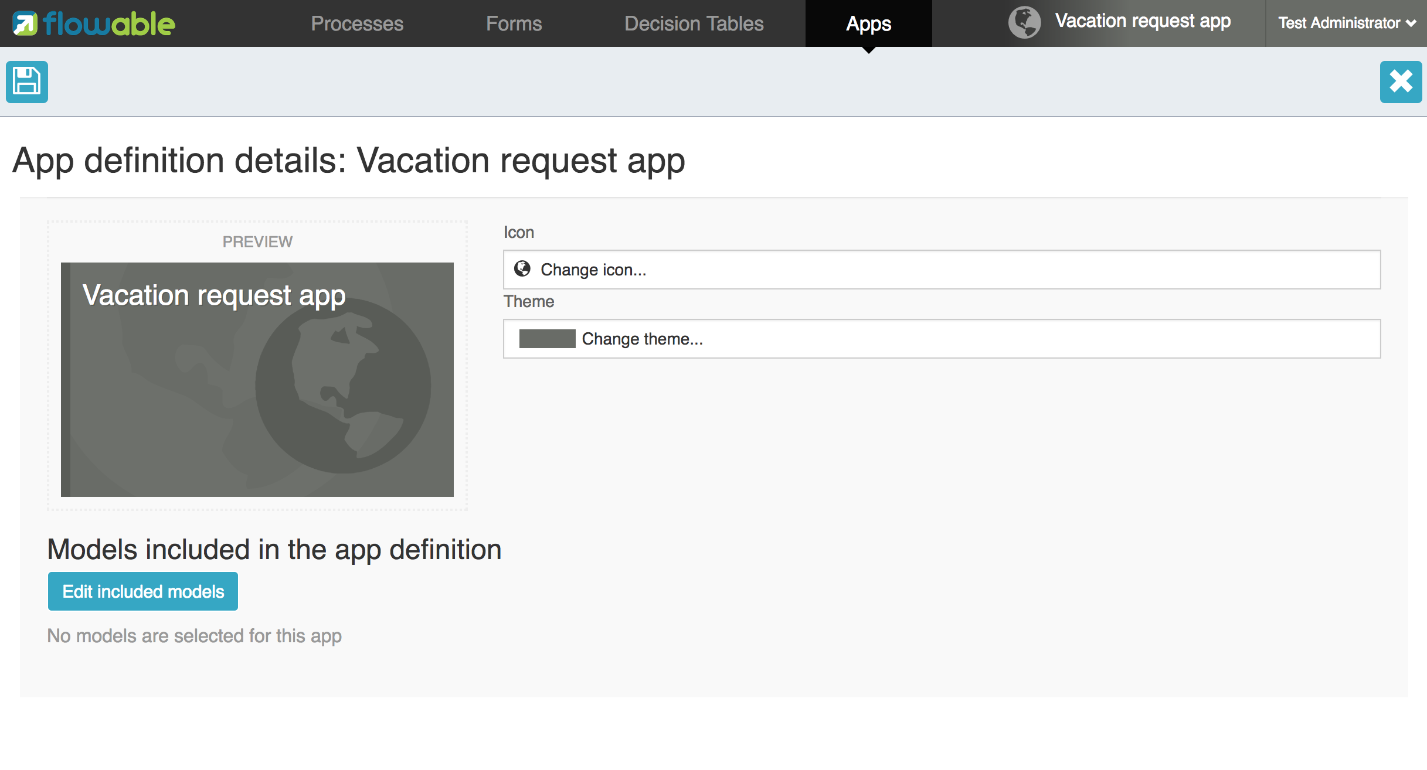The image size is (1427, 770).
Task: Click the save app definition floppy icon
Action: [x=27, y=81]
